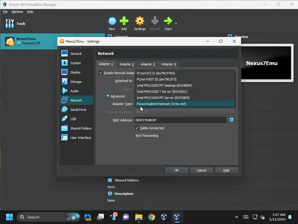Image resolution: width=298 pixels, height=224 pixels.
Task: Open the General settings category
Action: (x=77, y=54)
